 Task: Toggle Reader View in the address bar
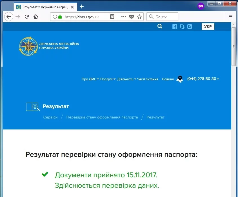[112, 17]
